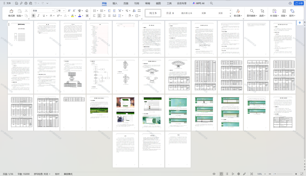Increase font size with A+ icon
The image size is (306, 176).
click(x=69, y=11)
